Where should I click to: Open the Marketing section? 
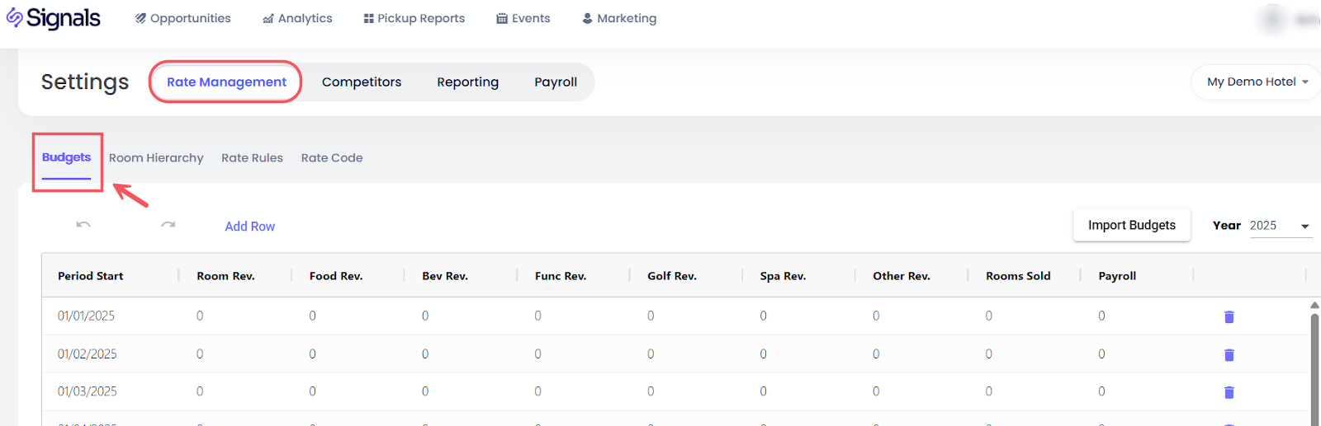click(619, 18)
